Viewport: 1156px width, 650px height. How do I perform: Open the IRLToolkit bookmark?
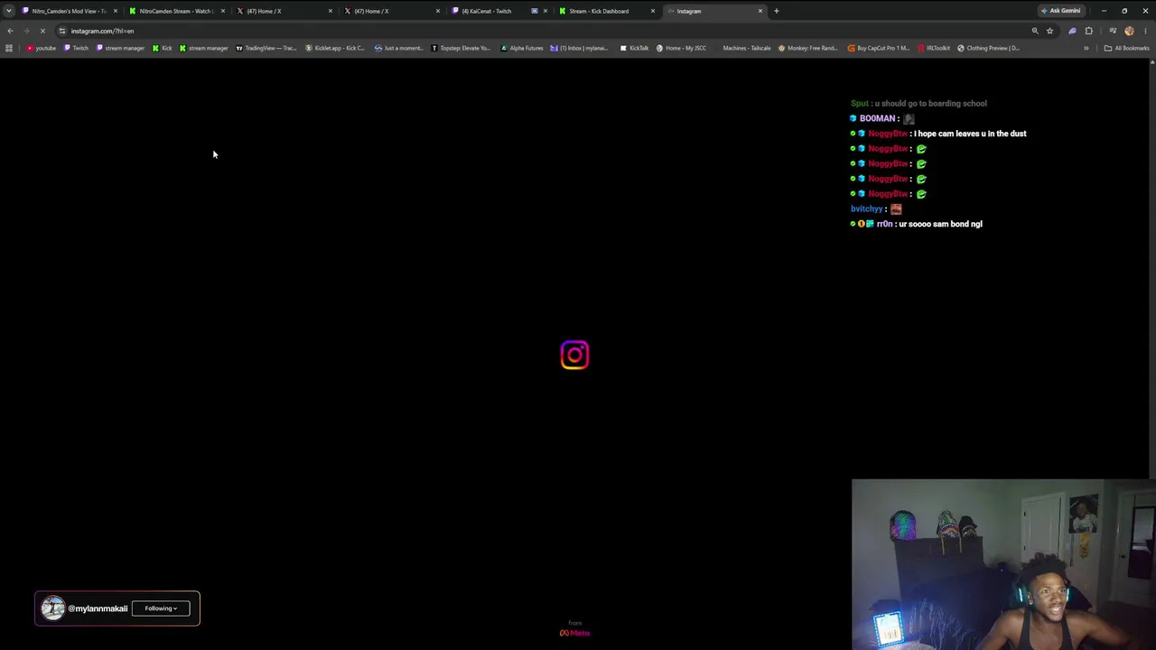(933, 48)
